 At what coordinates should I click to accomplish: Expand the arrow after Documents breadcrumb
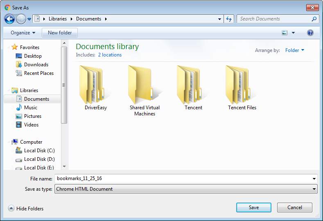click(x=106, y=19)
